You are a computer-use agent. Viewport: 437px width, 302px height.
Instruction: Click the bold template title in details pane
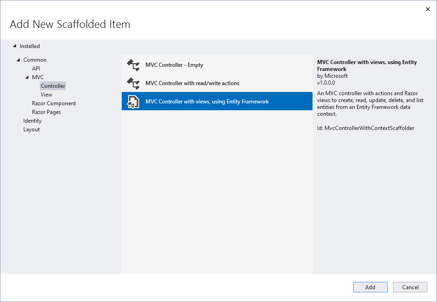click(367, 65)
